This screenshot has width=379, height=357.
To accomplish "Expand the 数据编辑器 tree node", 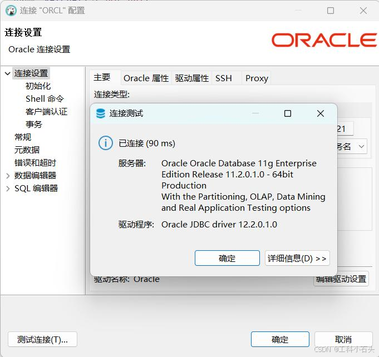I will click(x=8, y=176).
